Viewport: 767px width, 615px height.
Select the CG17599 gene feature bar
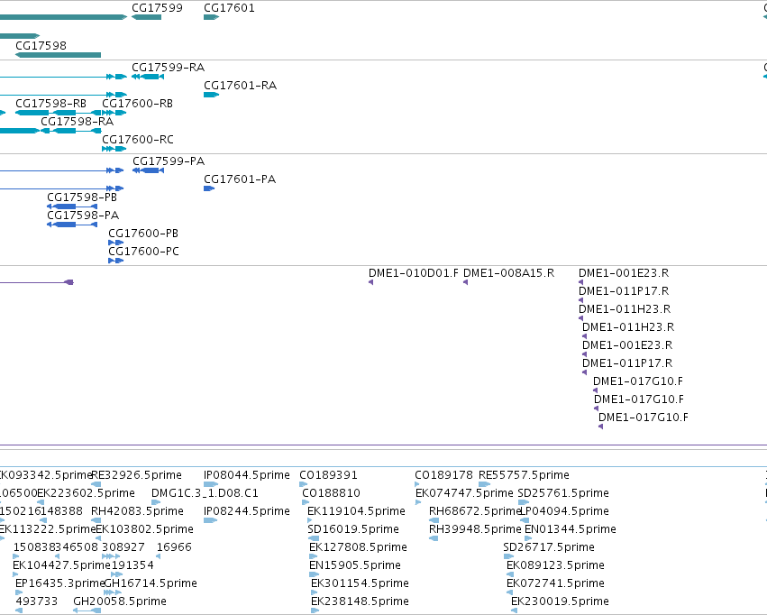pos(146,17)
